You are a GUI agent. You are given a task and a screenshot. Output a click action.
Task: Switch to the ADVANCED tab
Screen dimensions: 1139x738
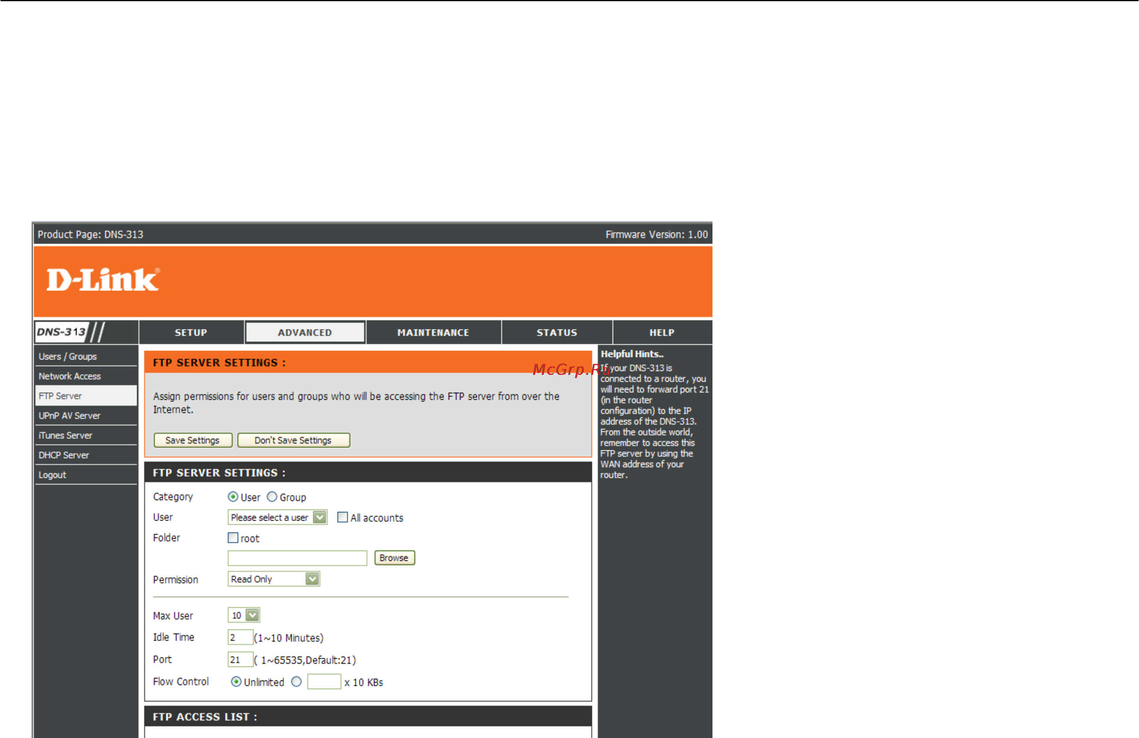pos(305,332)
